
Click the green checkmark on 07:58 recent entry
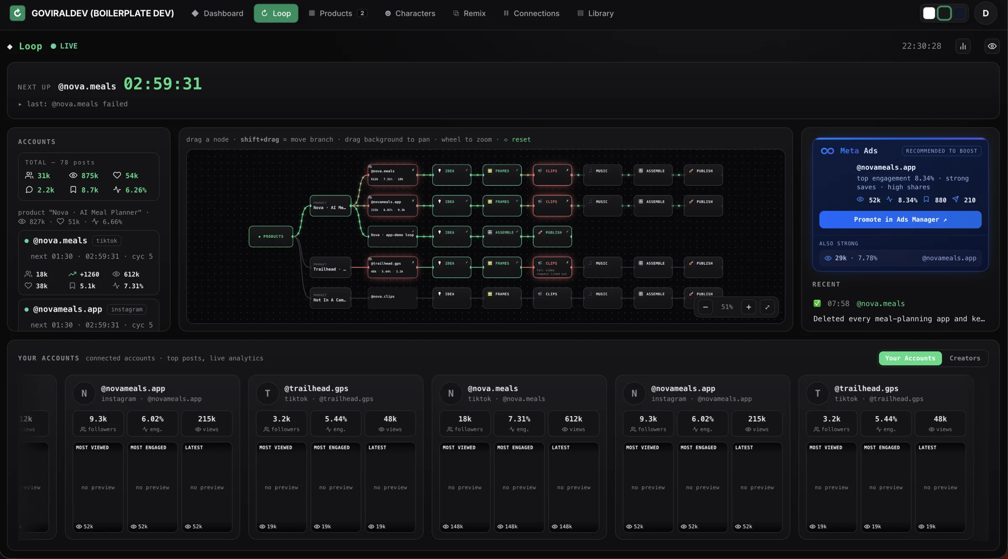pos(817,303)
